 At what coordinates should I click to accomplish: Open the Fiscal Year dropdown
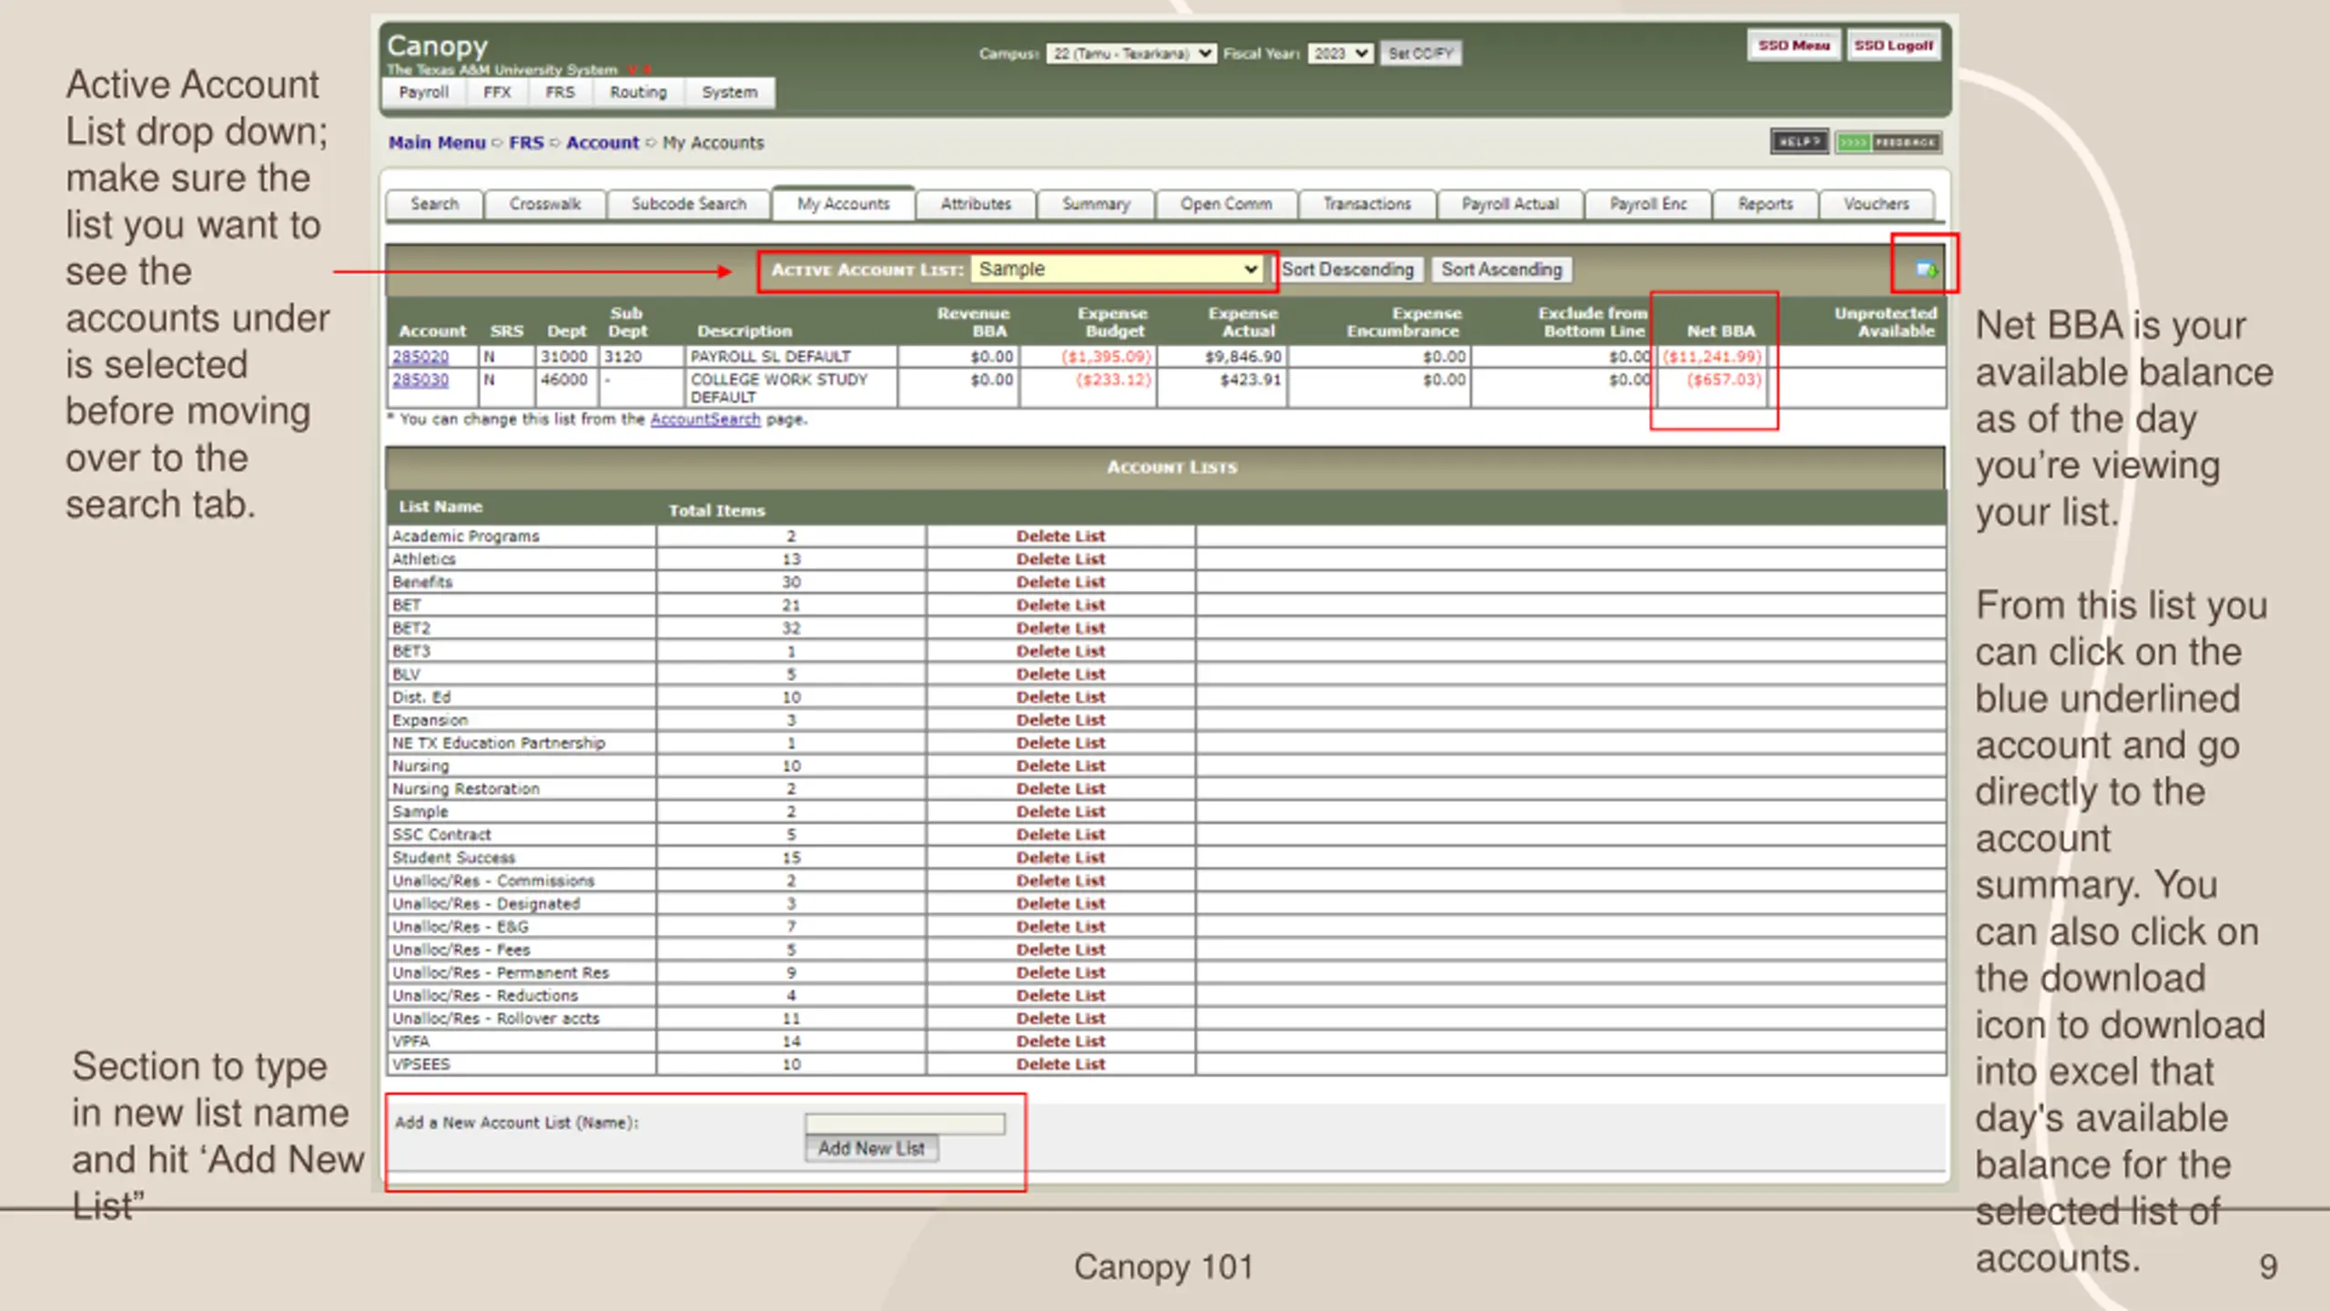1341,54
